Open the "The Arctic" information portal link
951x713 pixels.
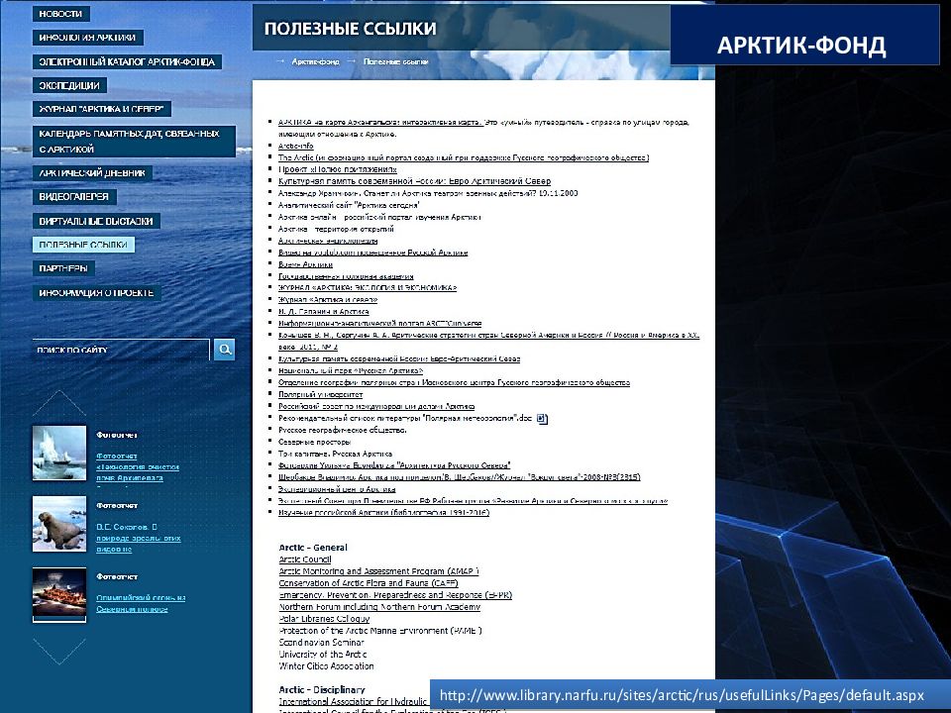coord(464,157)
